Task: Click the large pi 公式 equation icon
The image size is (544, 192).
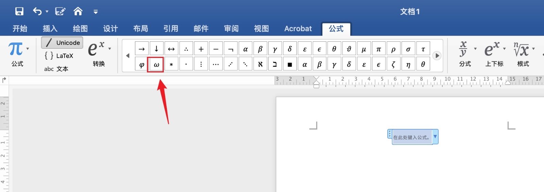Action: 16,49
